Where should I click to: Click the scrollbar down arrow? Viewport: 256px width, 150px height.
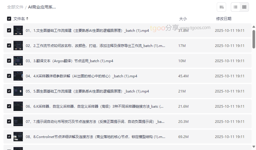[254, 146]
